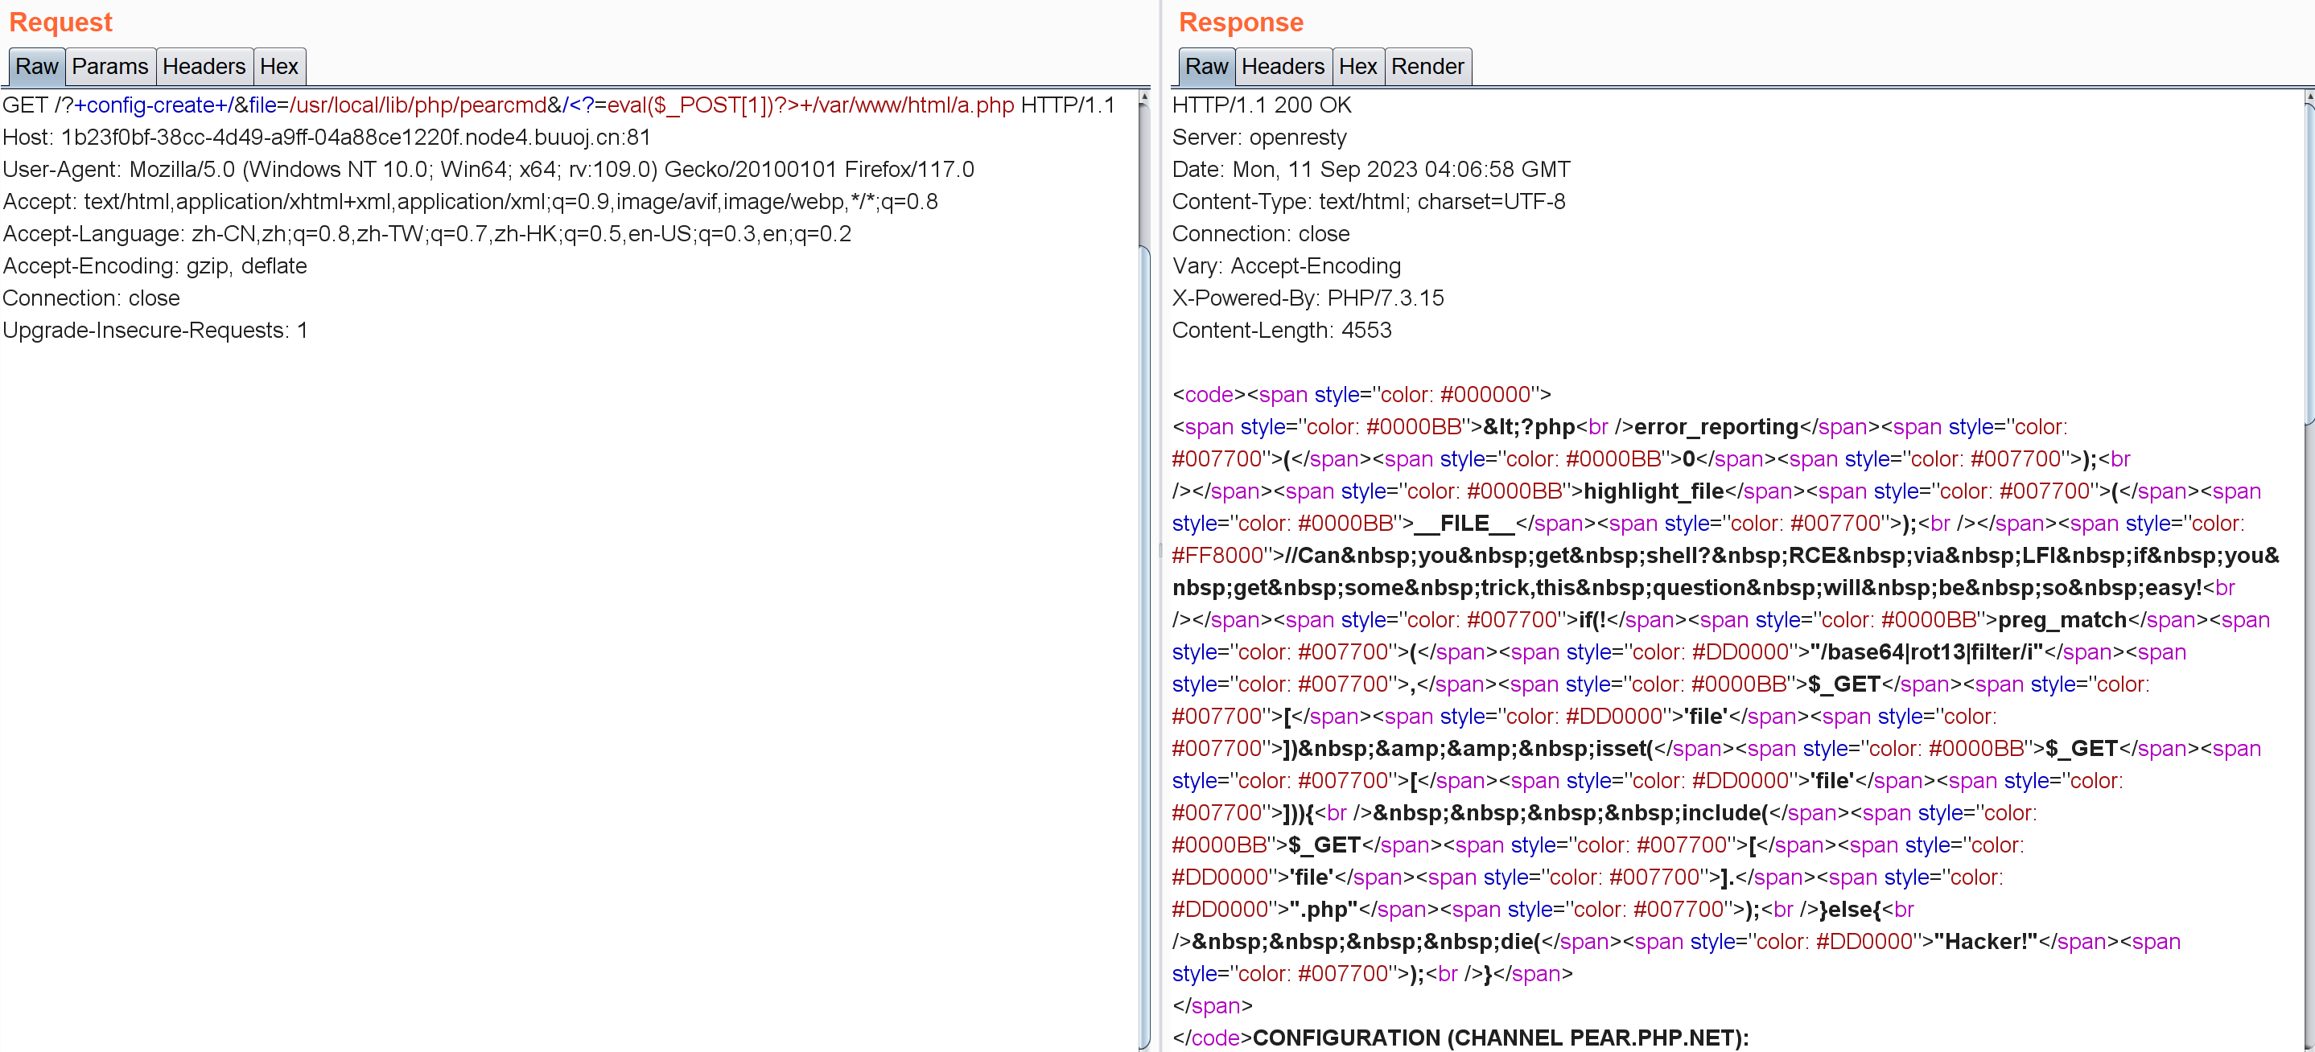Place cursor in the GET request line
Screen dimensions: 2315x1052
click(557, 105)
